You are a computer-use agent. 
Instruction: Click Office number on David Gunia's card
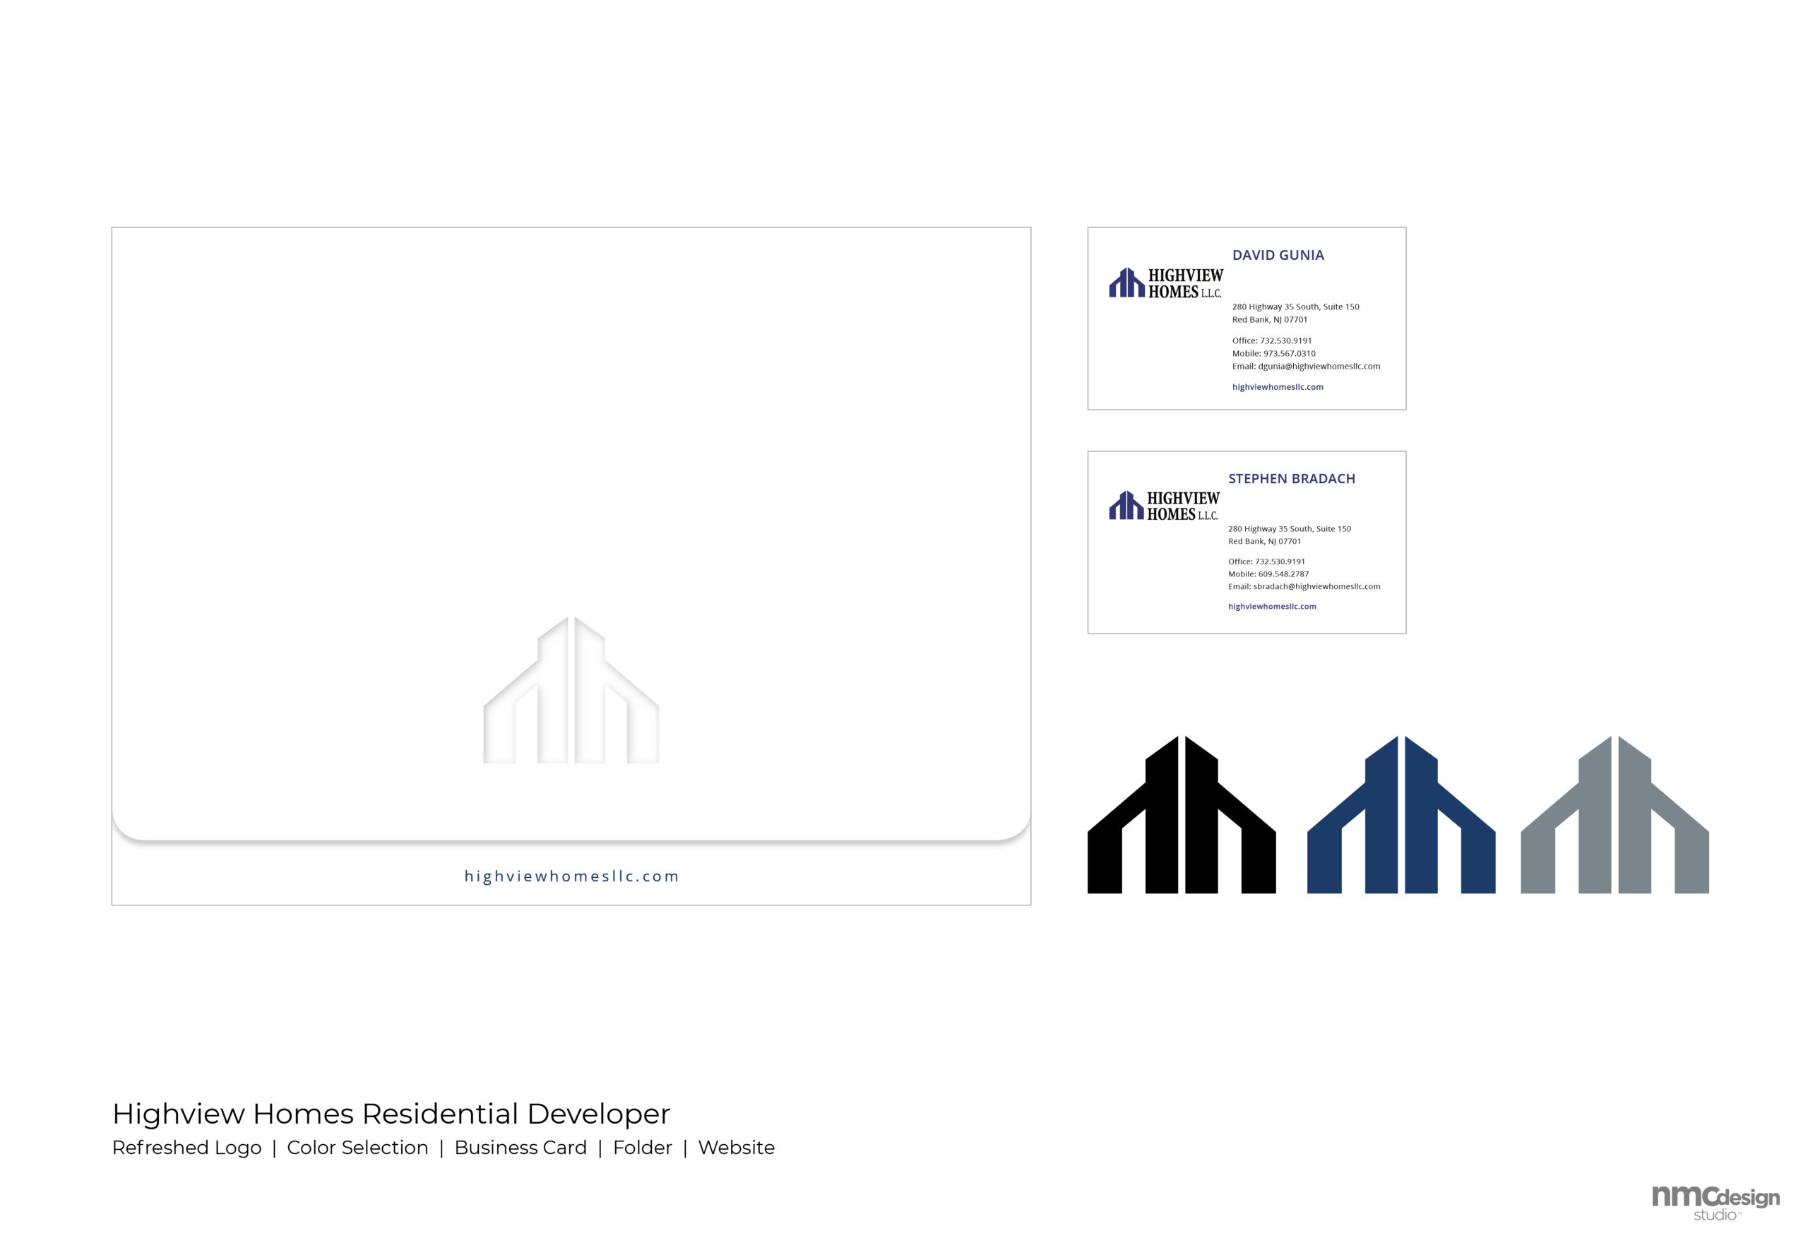(1271, 340)
